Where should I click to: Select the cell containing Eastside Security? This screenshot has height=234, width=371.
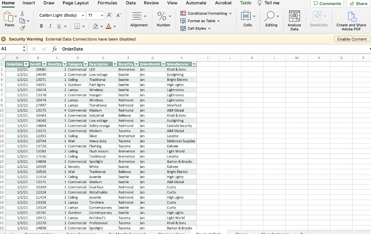pos(181,126)
